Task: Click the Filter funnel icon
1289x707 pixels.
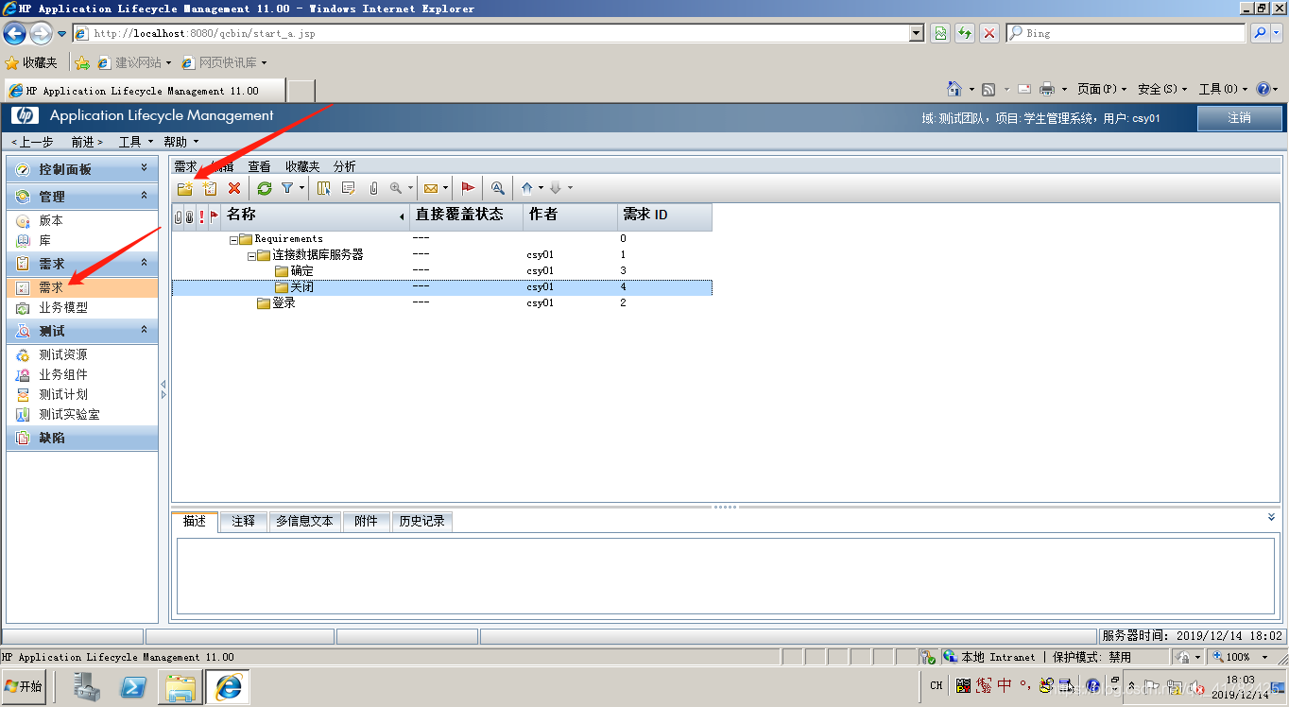Action: coord(287,188)
